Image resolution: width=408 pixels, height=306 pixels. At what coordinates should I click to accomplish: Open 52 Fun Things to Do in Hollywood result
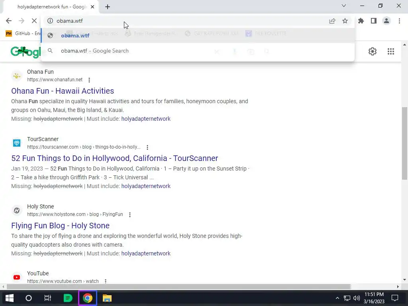tap(114, 158)
